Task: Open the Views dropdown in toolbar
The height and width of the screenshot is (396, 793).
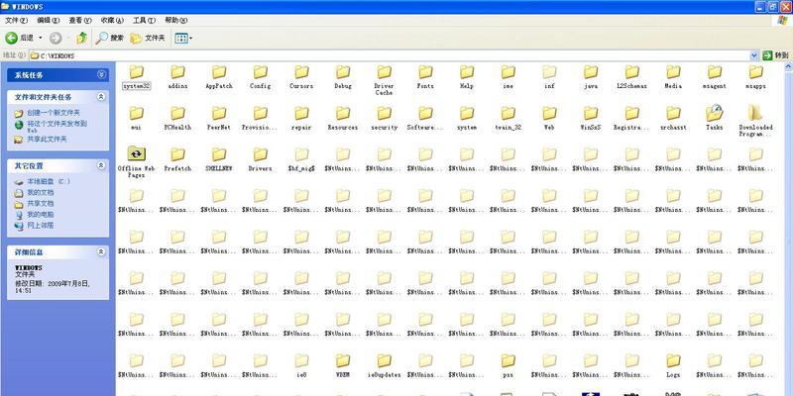Action: point(183,38)
